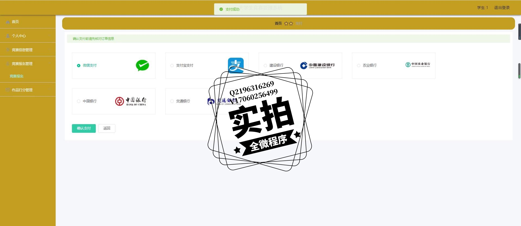This screenshot has width=521, height=226.
Task: Click the 返回 button
Action: coord(107,128)
